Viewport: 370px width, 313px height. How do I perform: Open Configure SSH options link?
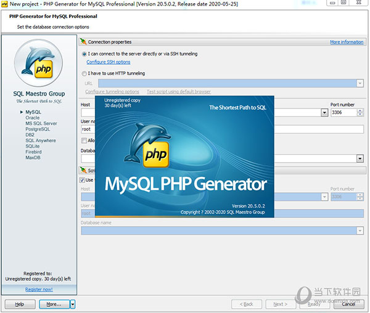[x=109, y=62]
